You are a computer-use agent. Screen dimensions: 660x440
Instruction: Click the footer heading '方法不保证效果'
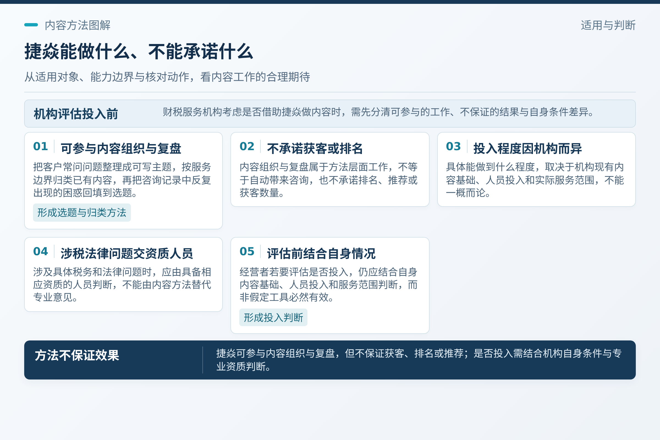(x=77, y=355)
